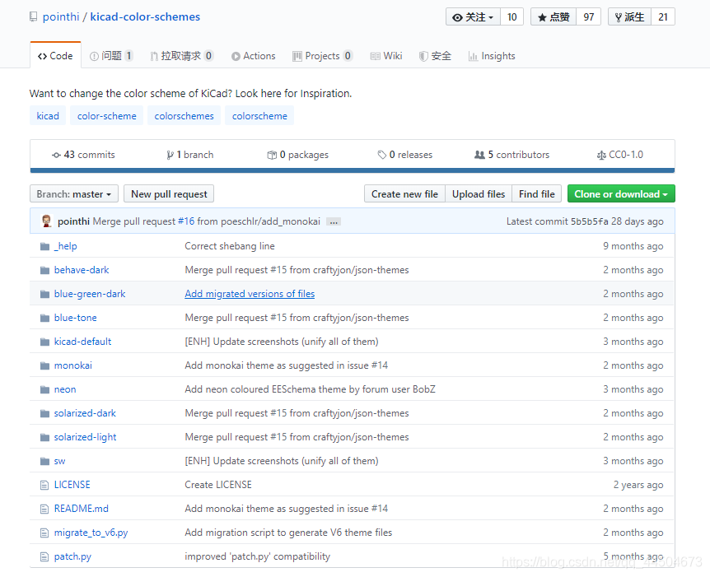The image size is (710, 577).
Task: Open the blue-tone folder
Action: 76,318
